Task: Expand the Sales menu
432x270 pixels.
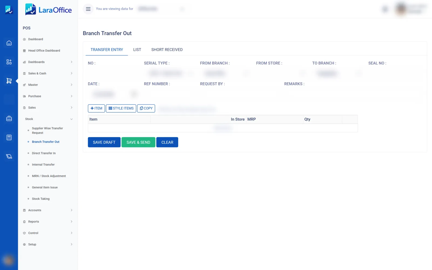Action: (48, 107)
